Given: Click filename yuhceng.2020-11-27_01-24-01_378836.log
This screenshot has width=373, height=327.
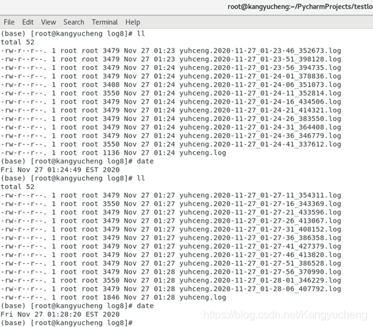Looking at the screenshot, I should [x=260, y=76].
